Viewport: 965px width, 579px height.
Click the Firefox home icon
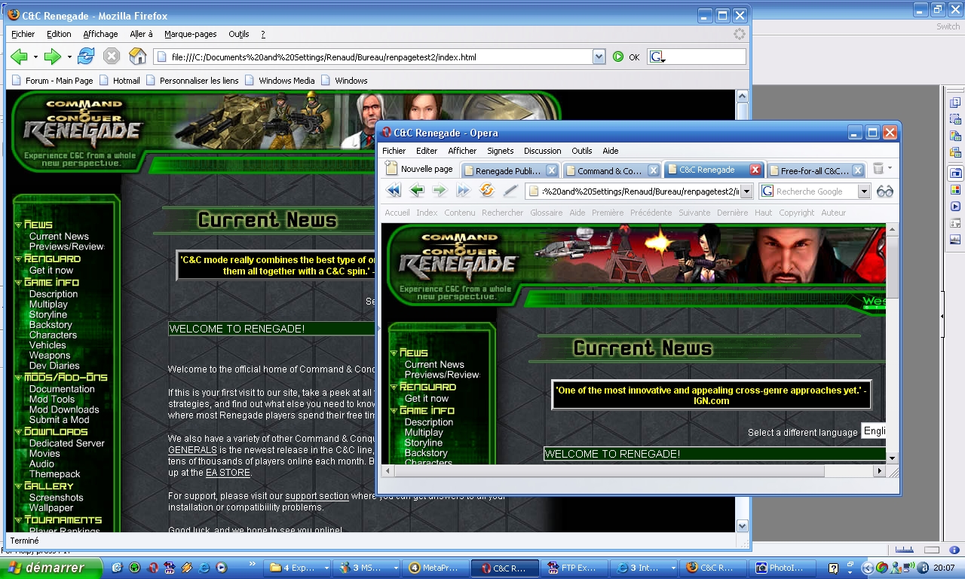(x=137, y=57)
